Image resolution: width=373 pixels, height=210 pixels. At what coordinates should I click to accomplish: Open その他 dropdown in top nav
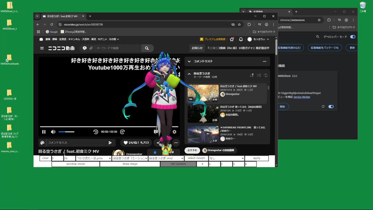tap(114, 39)
